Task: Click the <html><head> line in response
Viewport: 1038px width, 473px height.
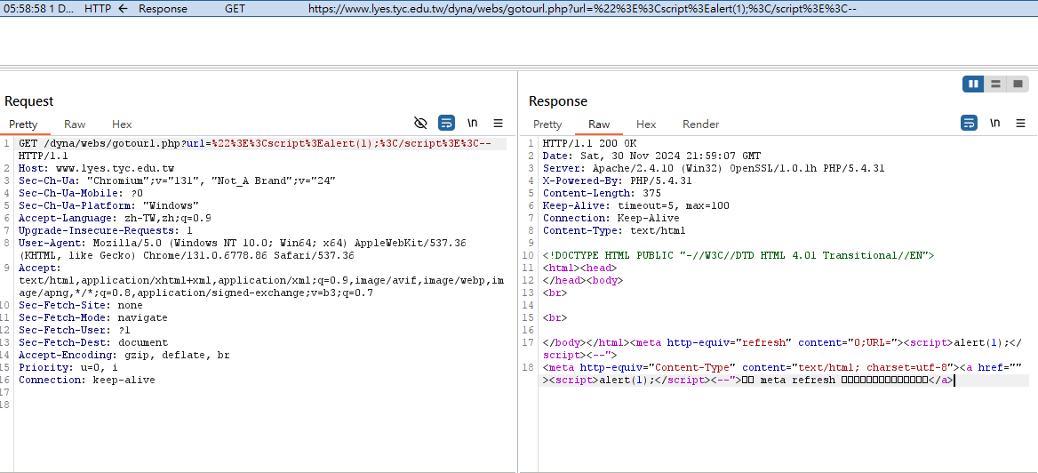Action: click(x=580, y=269)
